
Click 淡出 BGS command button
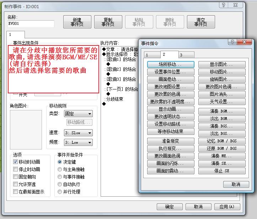(222, 133)
